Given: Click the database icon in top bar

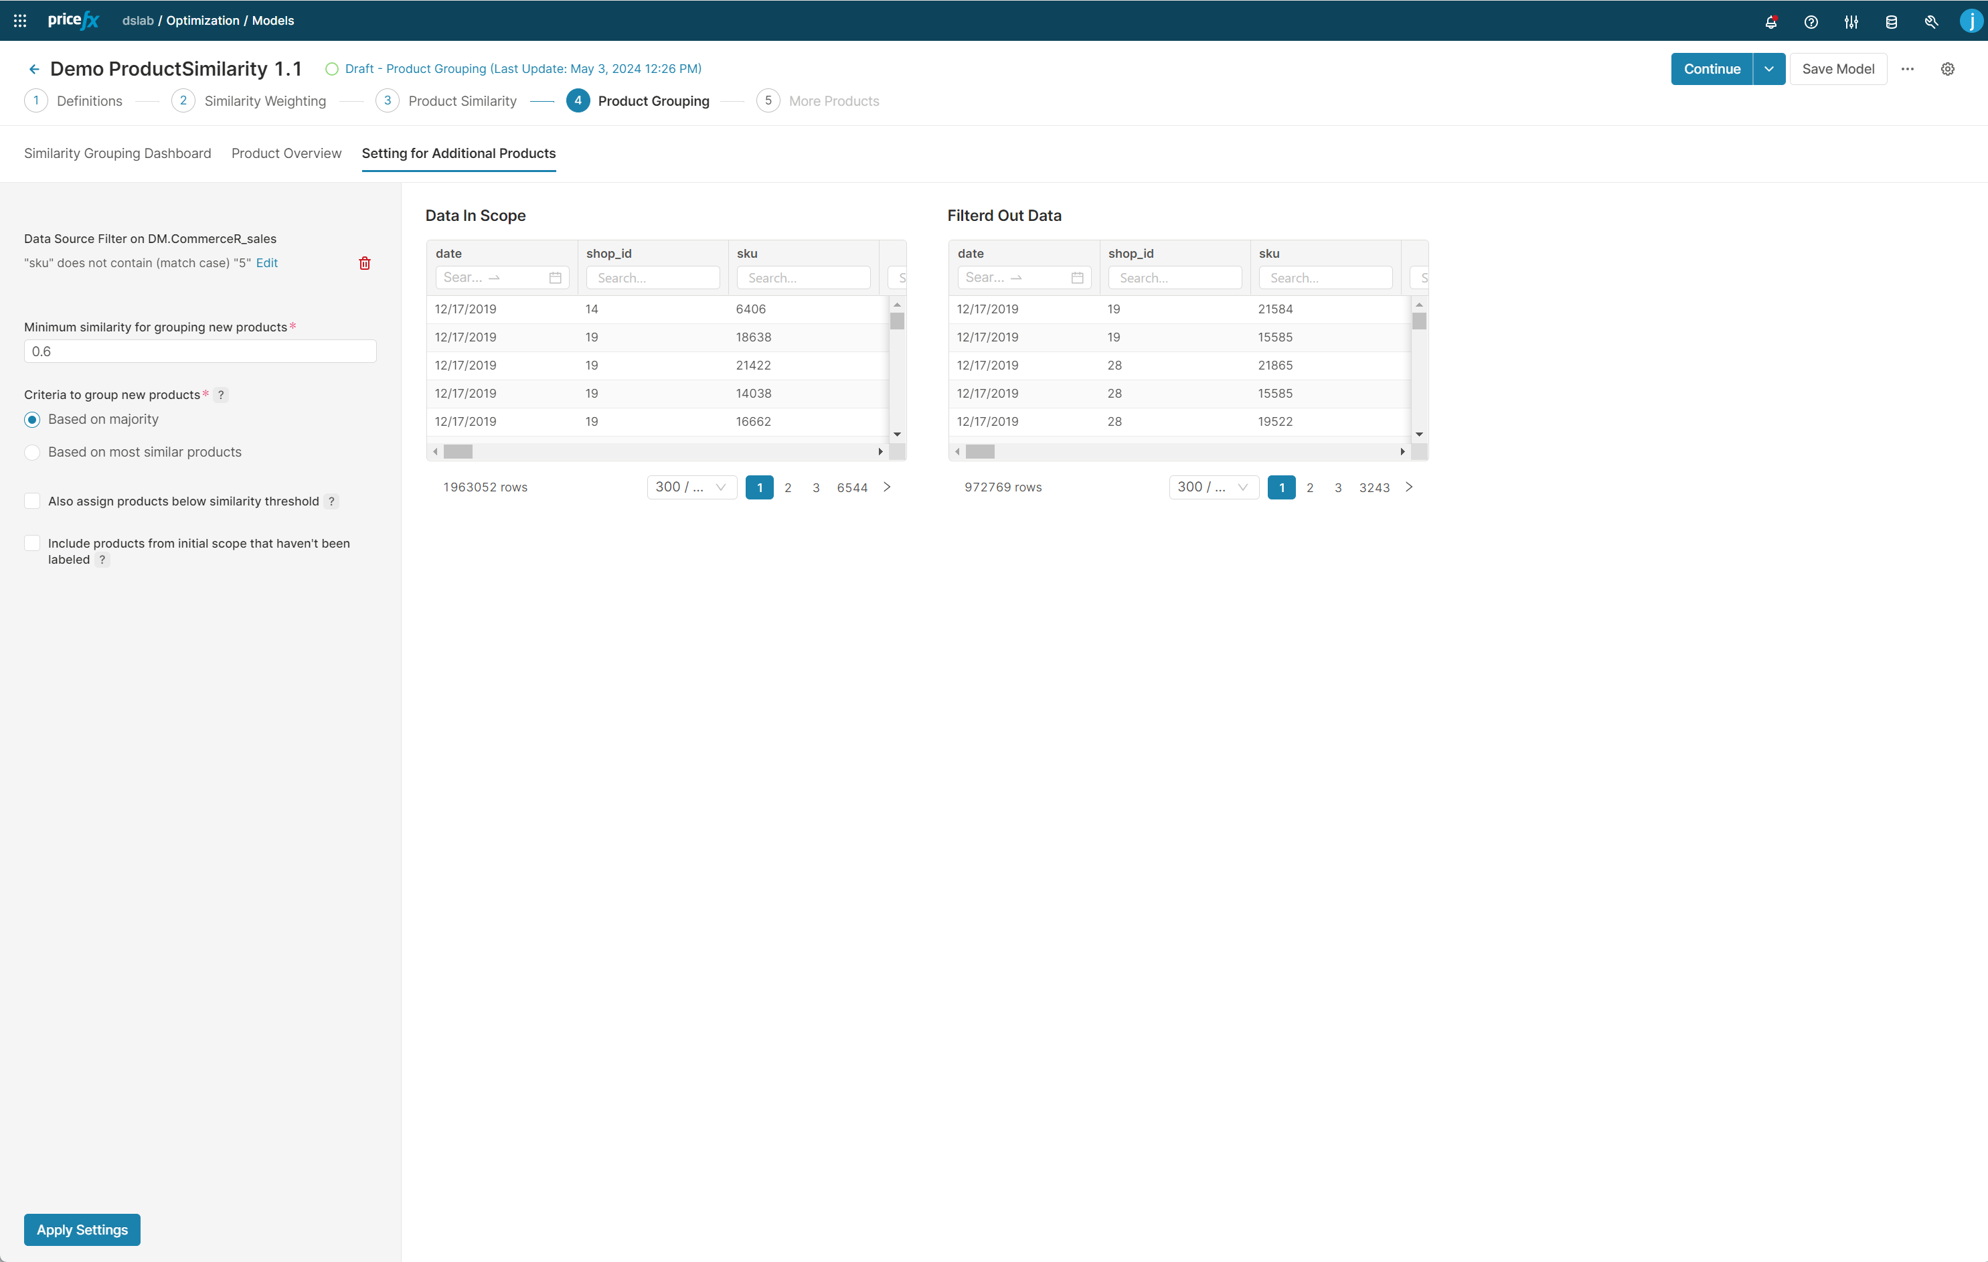Looking at the screenshot, I should (1890, 21).
